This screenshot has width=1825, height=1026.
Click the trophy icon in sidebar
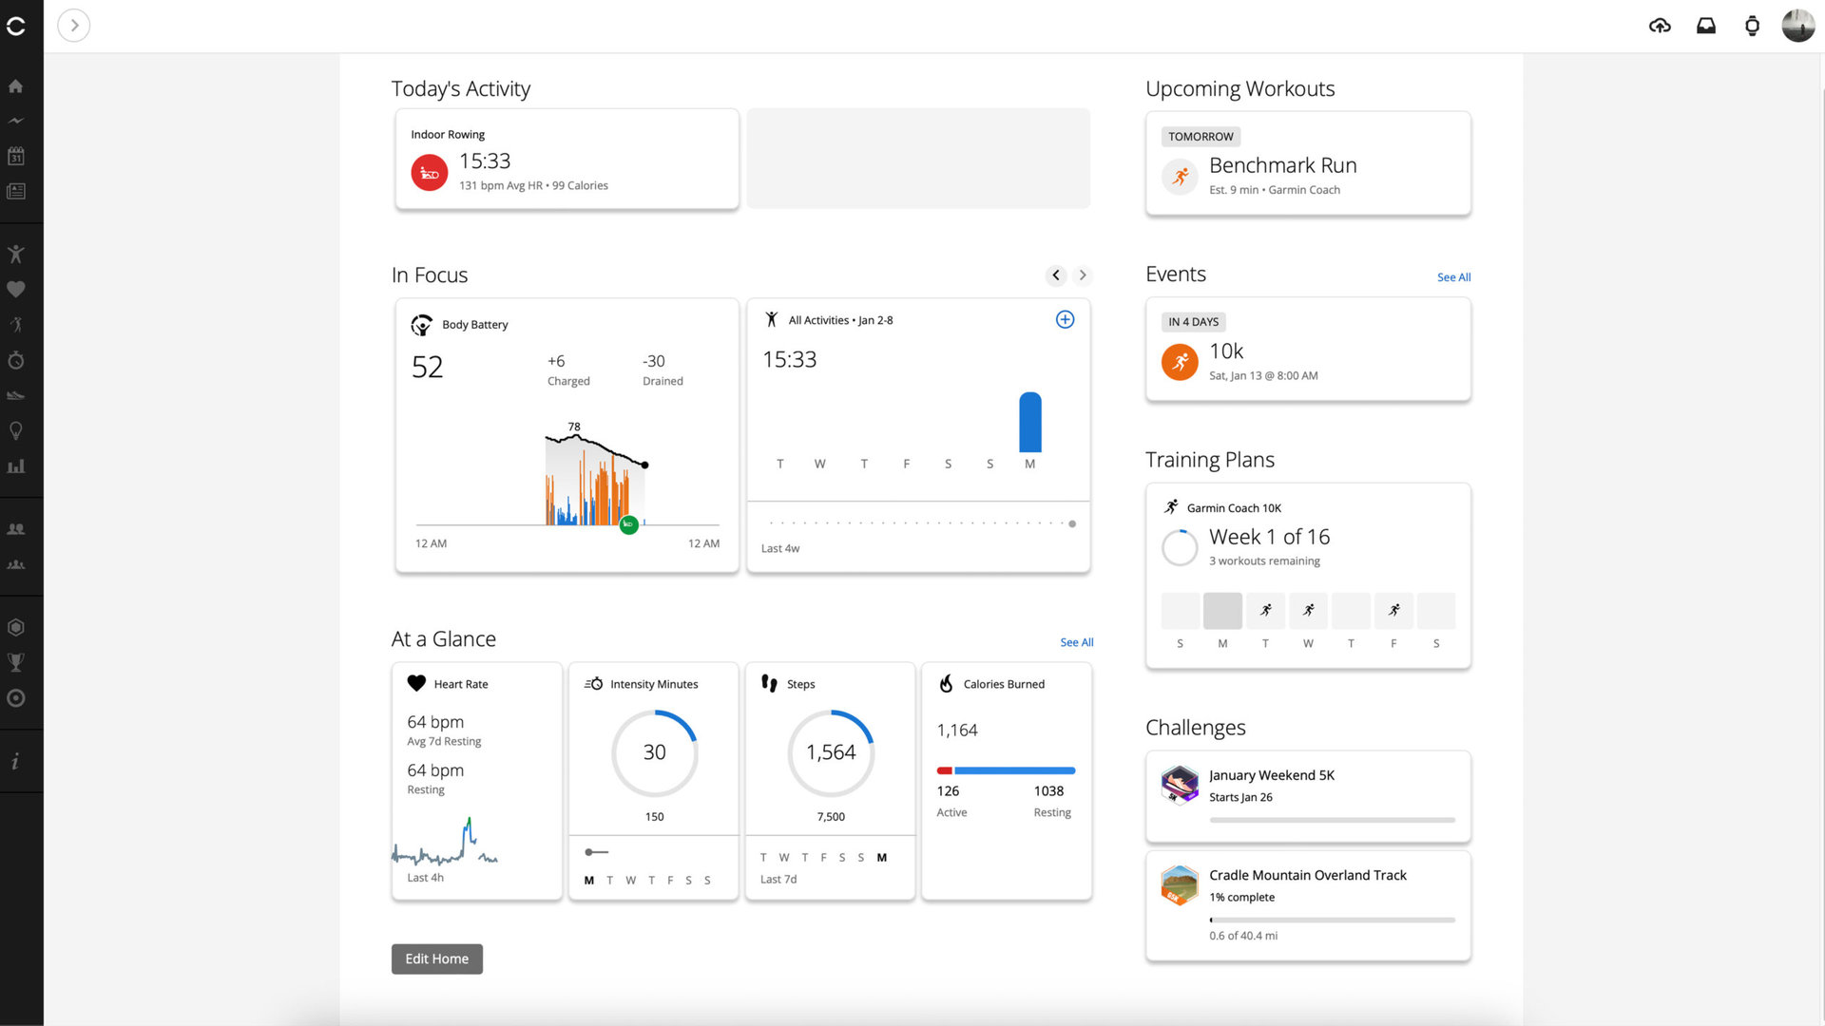click(x=15, y=662)
